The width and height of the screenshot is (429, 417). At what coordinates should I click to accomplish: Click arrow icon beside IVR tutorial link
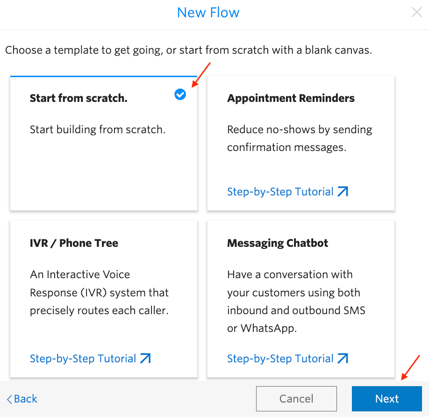145,359
